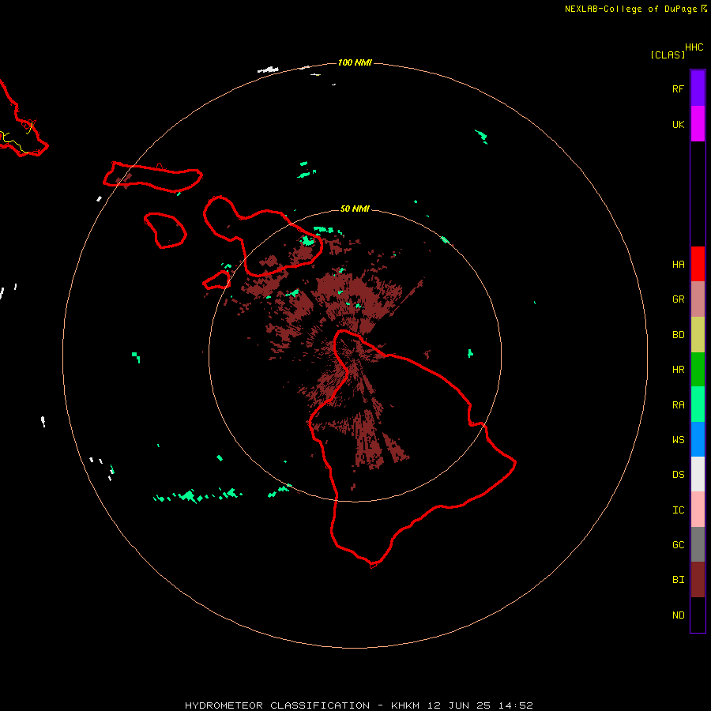Click the NEXLAB-College of DuPage text
This screenshot has height=711, width=711.
[x=630, y=9]
